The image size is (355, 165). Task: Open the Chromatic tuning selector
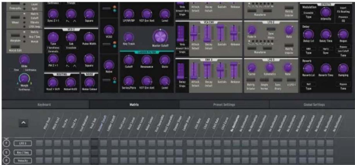tap(53, 51)
